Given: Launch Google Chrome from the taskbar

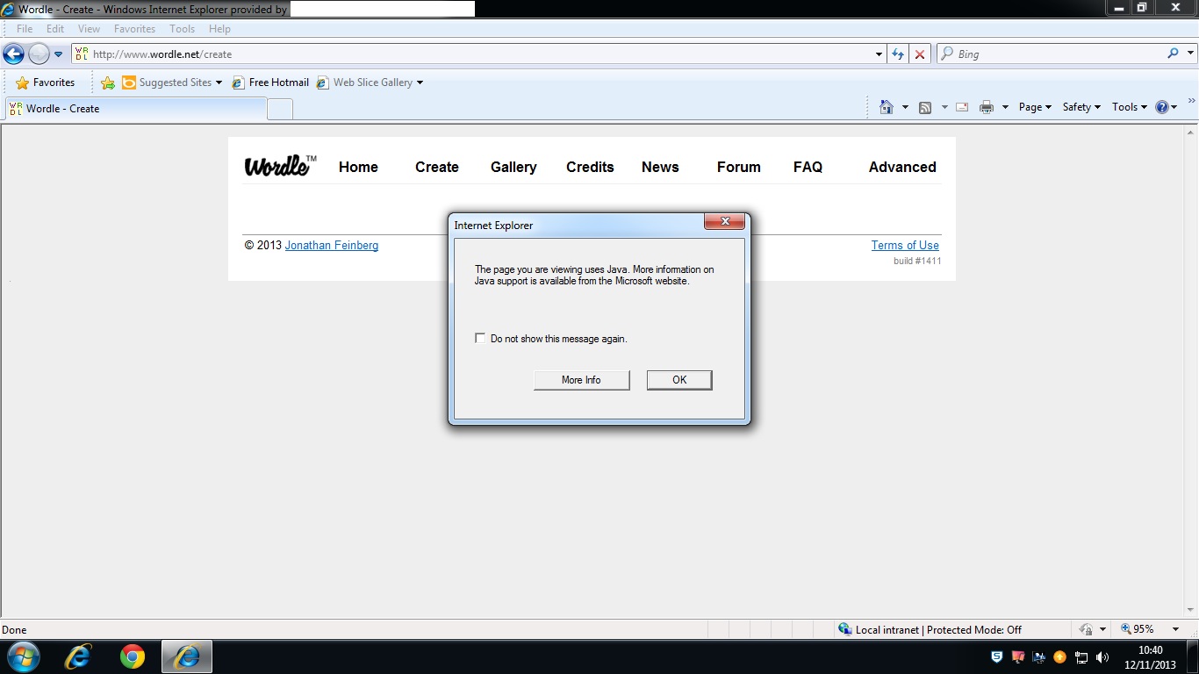Looking at the screenshot, I should click(x=133, y=656).
